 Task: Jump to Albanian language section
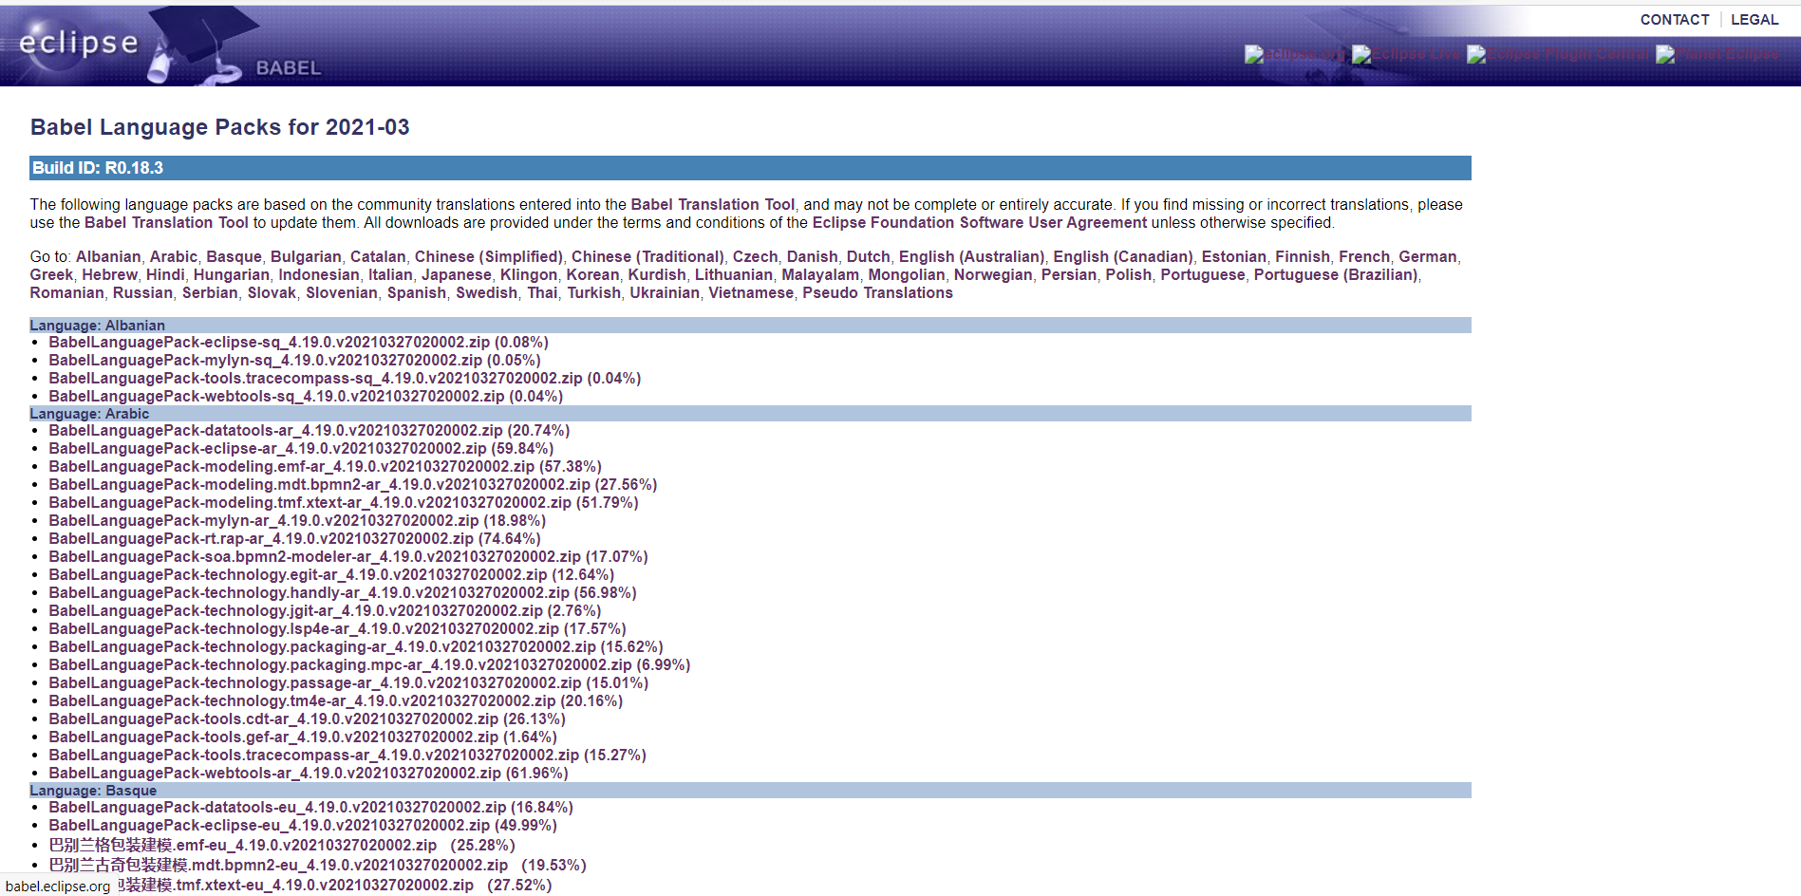click(x=108, y=257)
